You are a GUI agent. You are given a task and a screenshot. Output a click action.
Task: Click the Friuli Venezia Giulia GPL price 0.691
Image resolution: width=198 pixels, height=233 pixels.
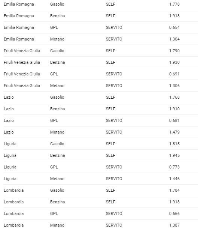click(x=174, y=74)
